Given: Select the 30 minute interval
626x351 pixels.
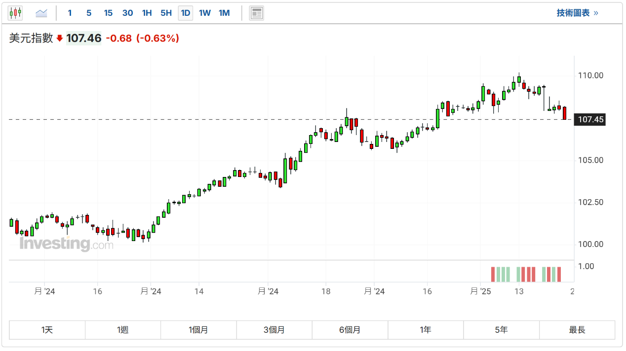Looking at the screenshot, I should pos(127,13).
